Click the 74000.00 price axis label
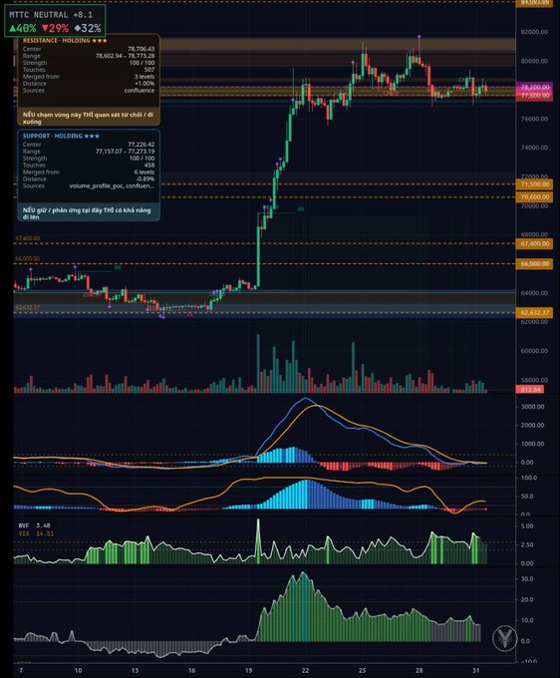 [534, 148]
